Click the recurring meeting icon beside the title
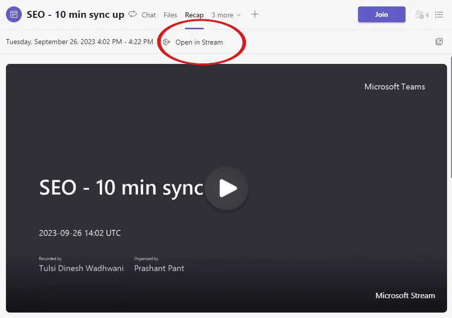Screen dimensions: 452x318 coord(132,14)
